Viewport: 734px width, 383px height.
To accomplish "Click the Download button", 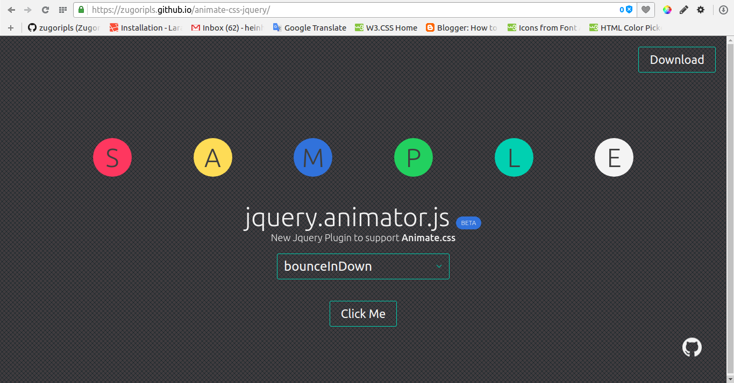I will (677, 60).
